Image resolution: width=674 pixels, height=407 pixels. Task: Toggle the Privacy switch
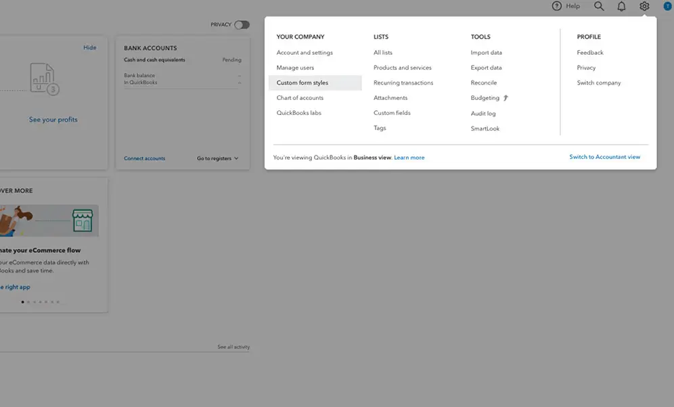click(242, 24)
